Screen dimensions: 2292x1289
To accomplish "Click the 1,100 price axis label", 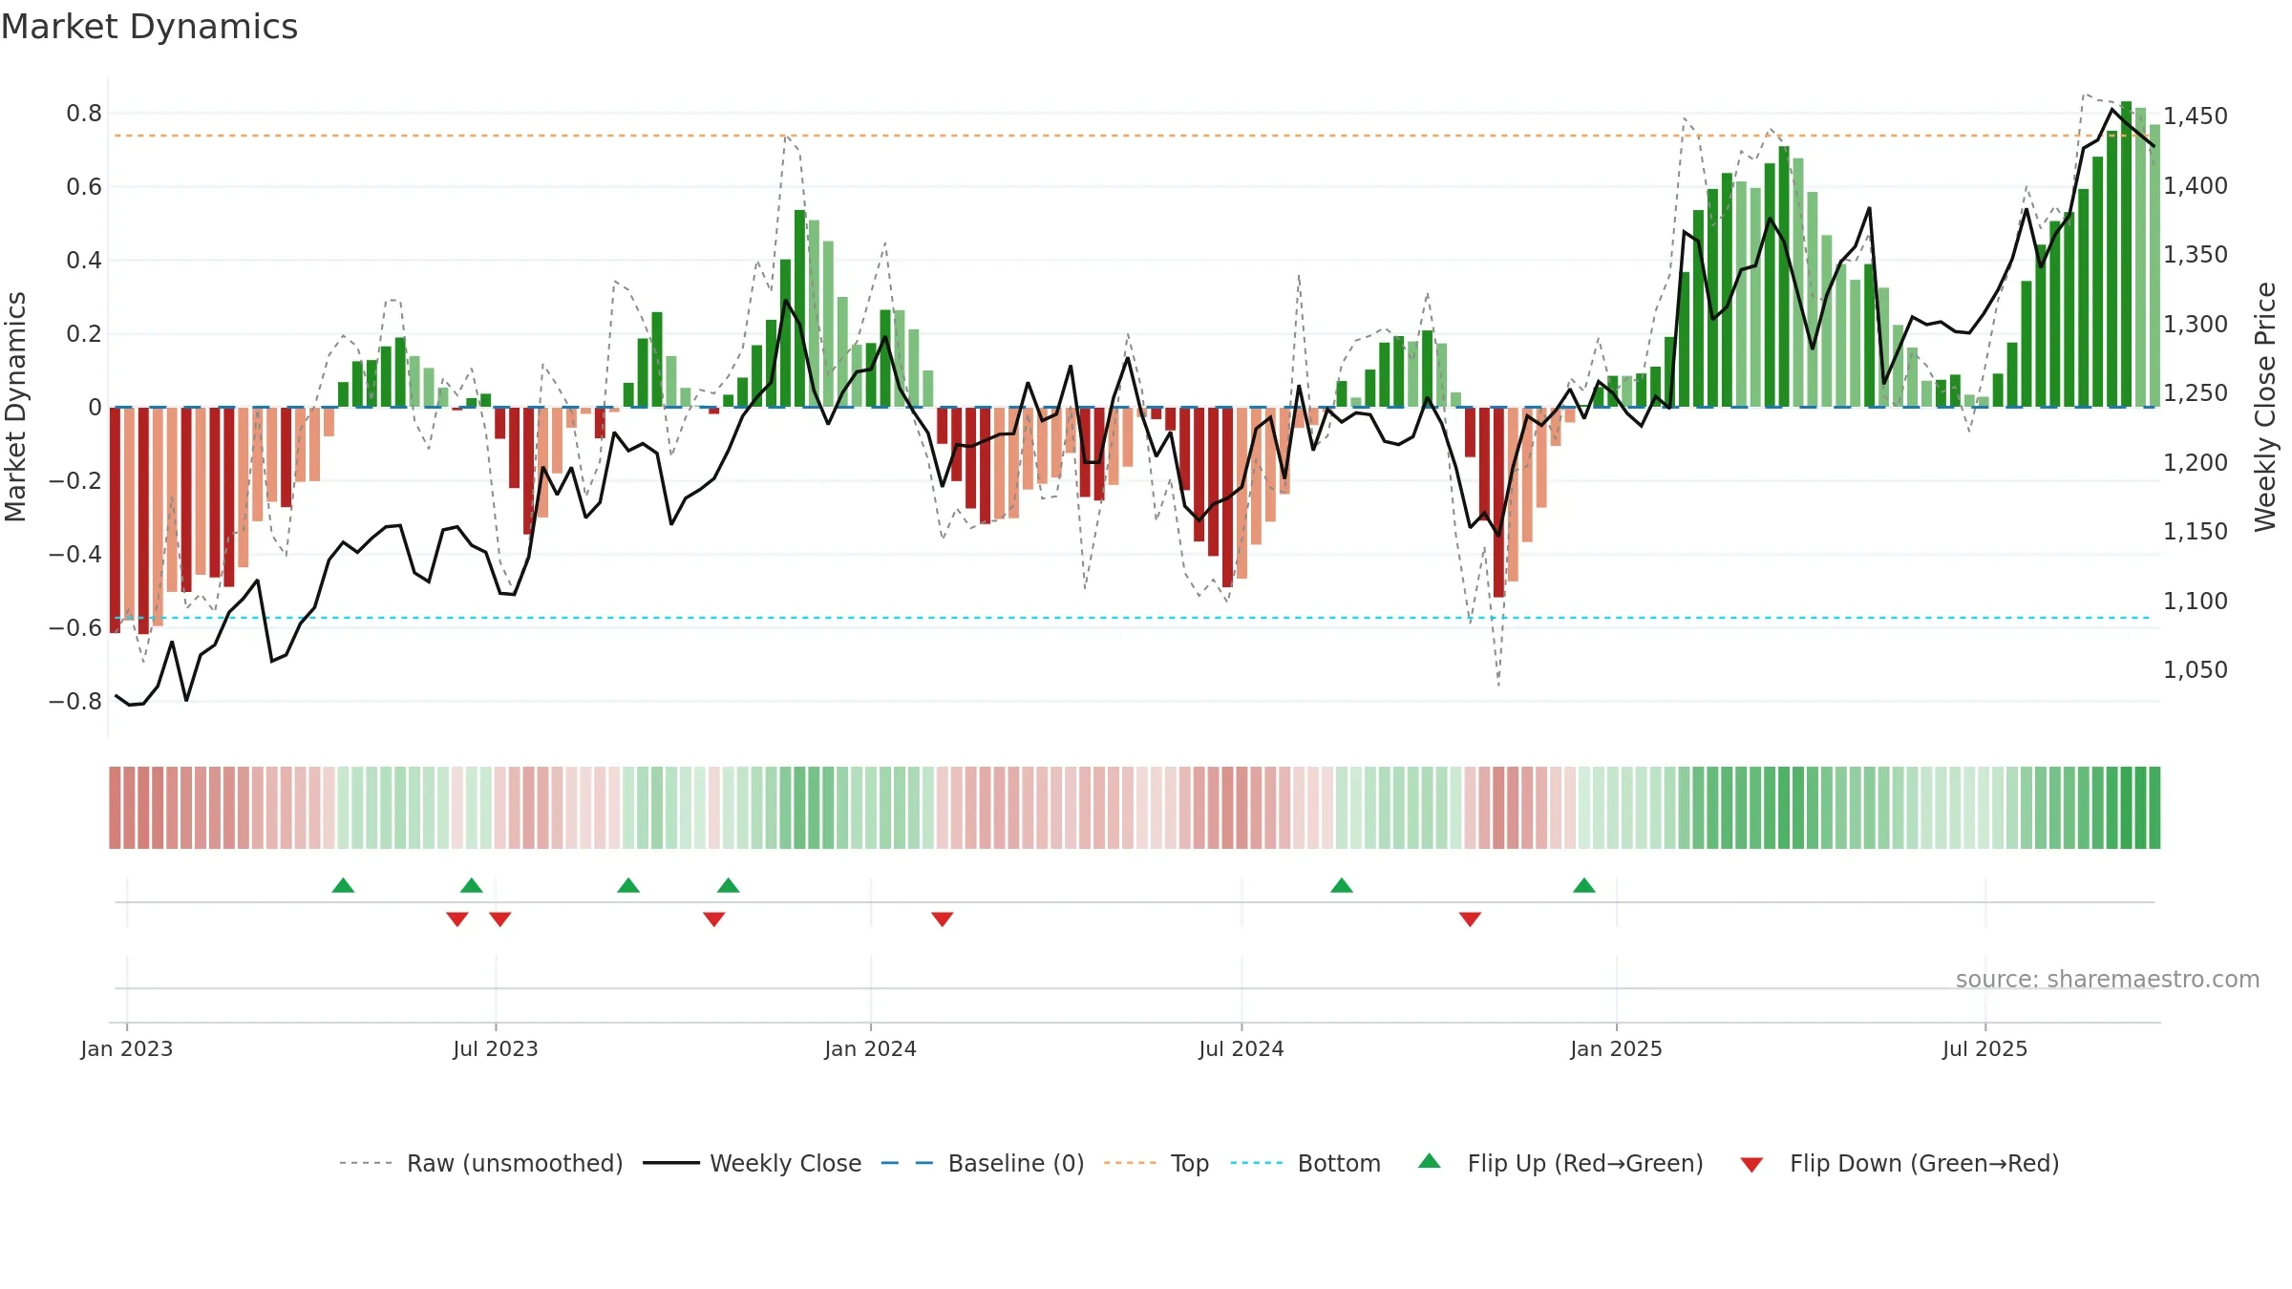I will pos(2196,602).
